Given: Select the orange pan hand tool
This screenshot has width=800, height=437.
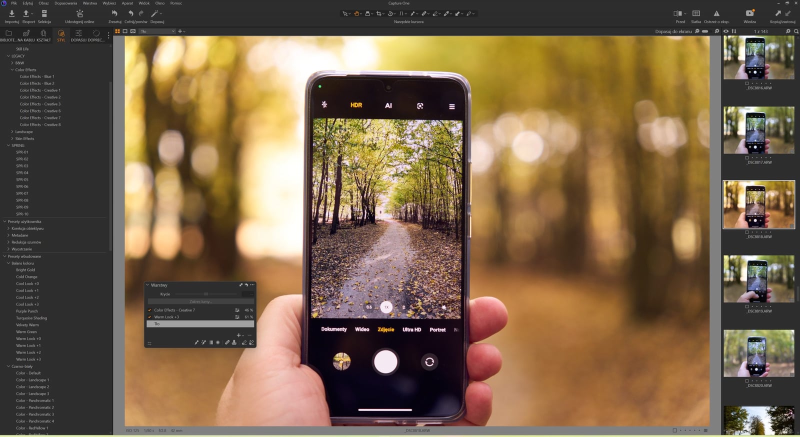Looking at the screenshot, I should click(356, 13).
